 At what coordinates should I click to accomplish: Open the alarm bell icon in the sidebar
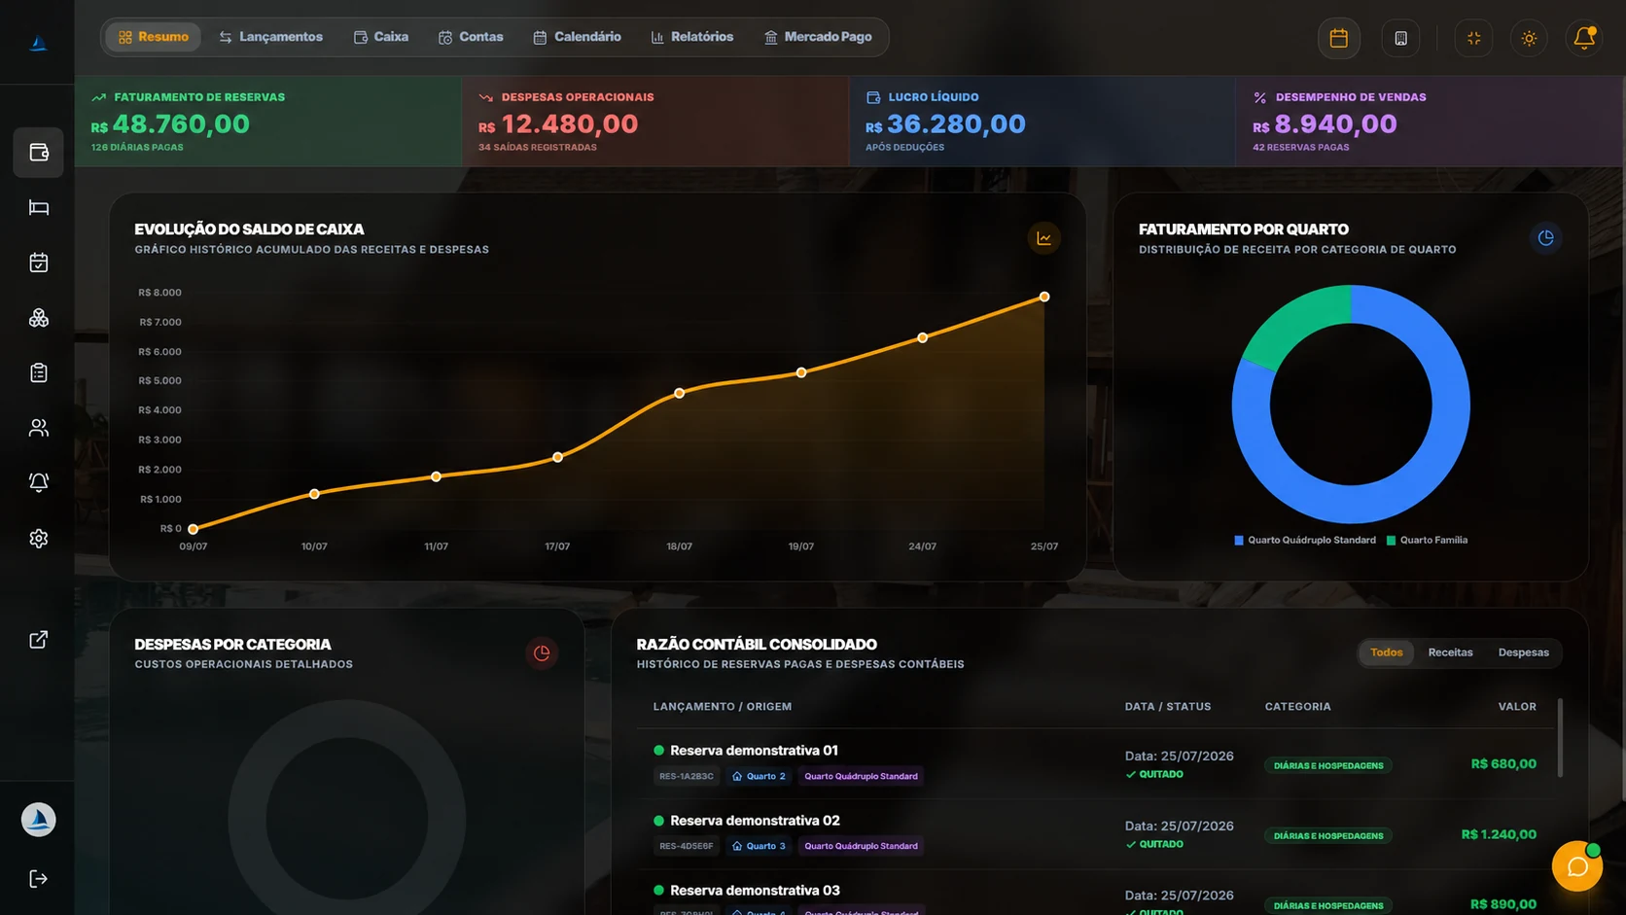39,482
